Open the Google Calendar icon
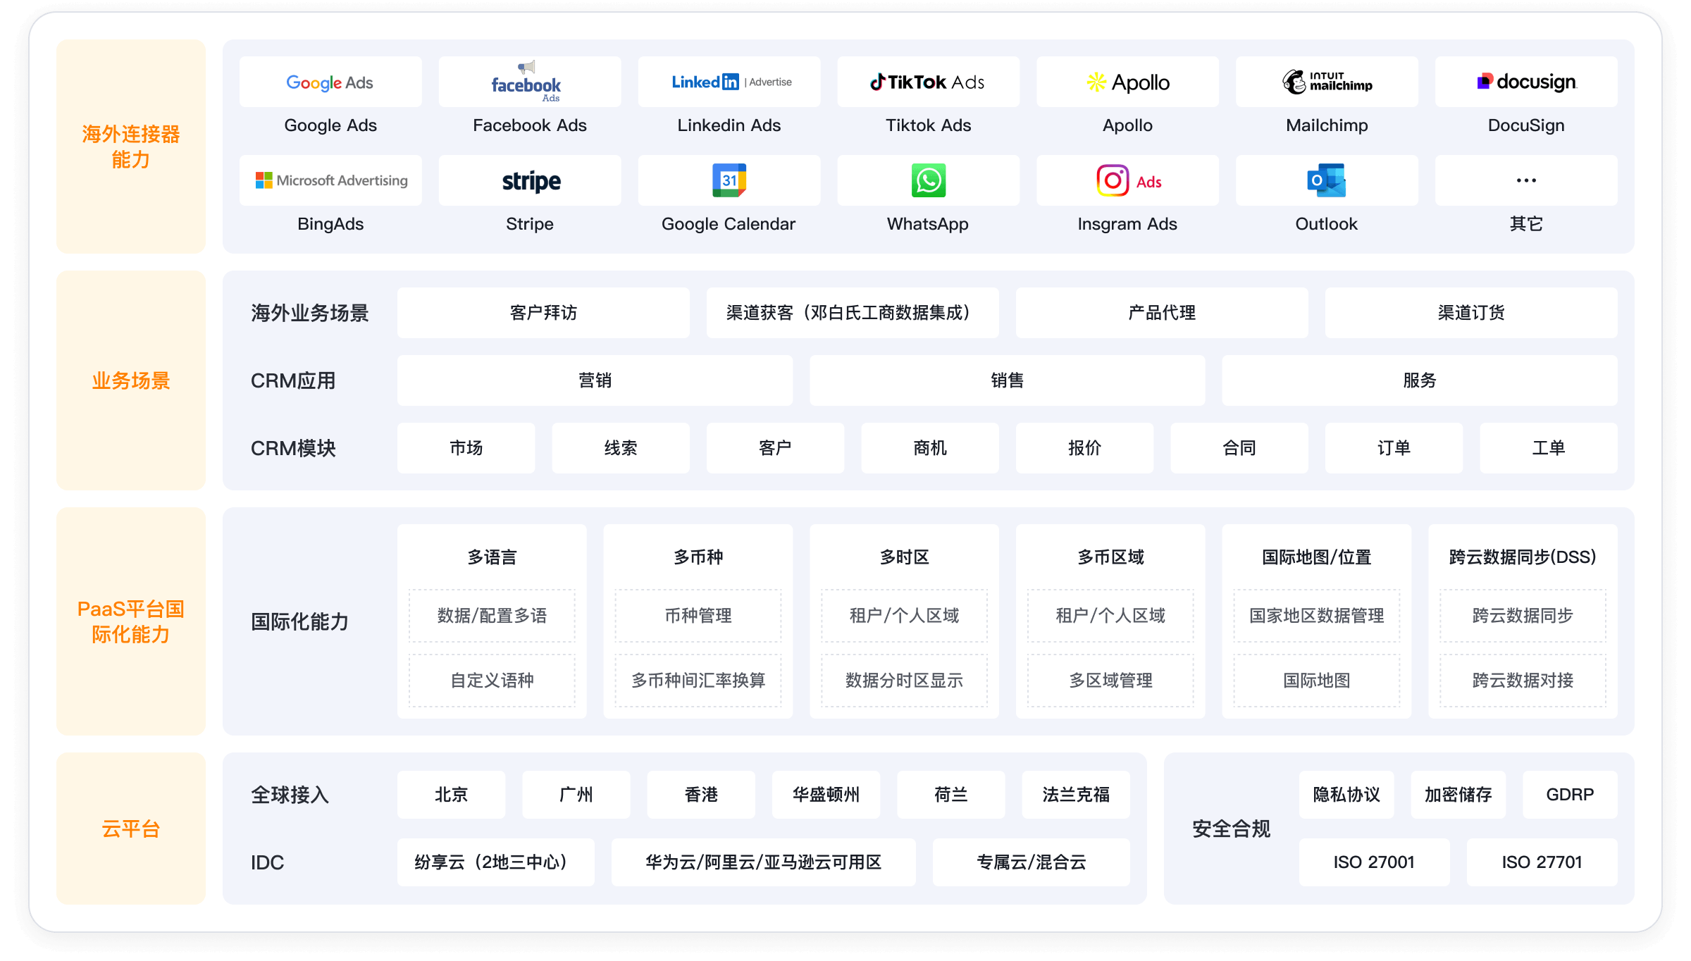This screenshot has height=961, width=1691. point(729,181)
